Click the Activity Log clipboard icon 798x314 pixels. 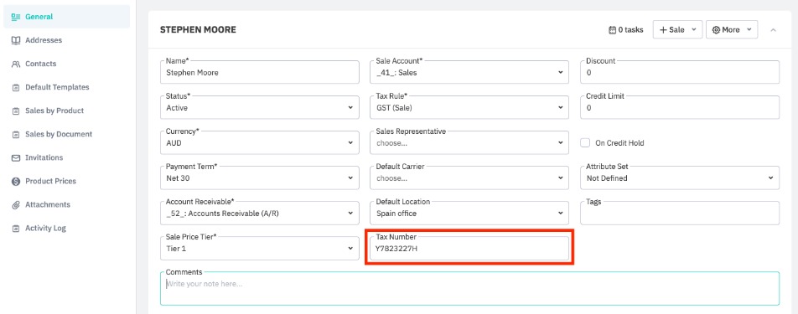[x=16, y=229]
